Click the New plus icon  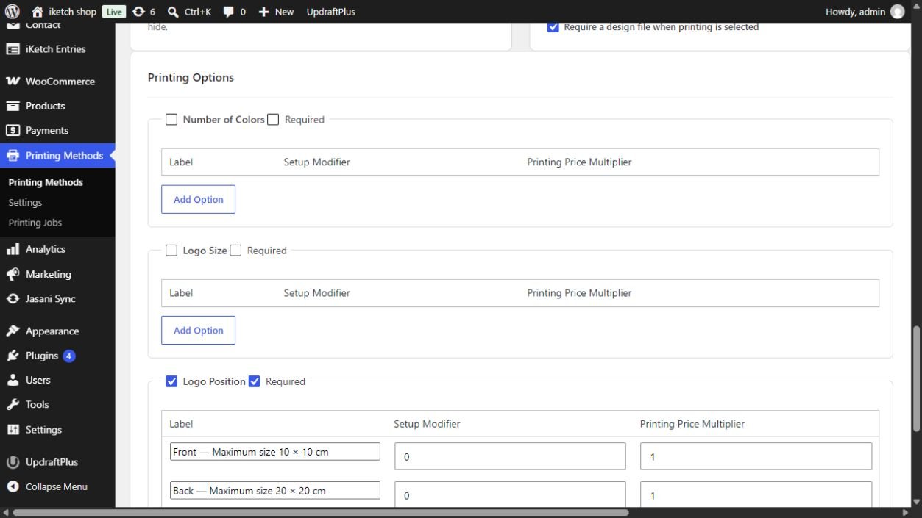pos(263,12)
